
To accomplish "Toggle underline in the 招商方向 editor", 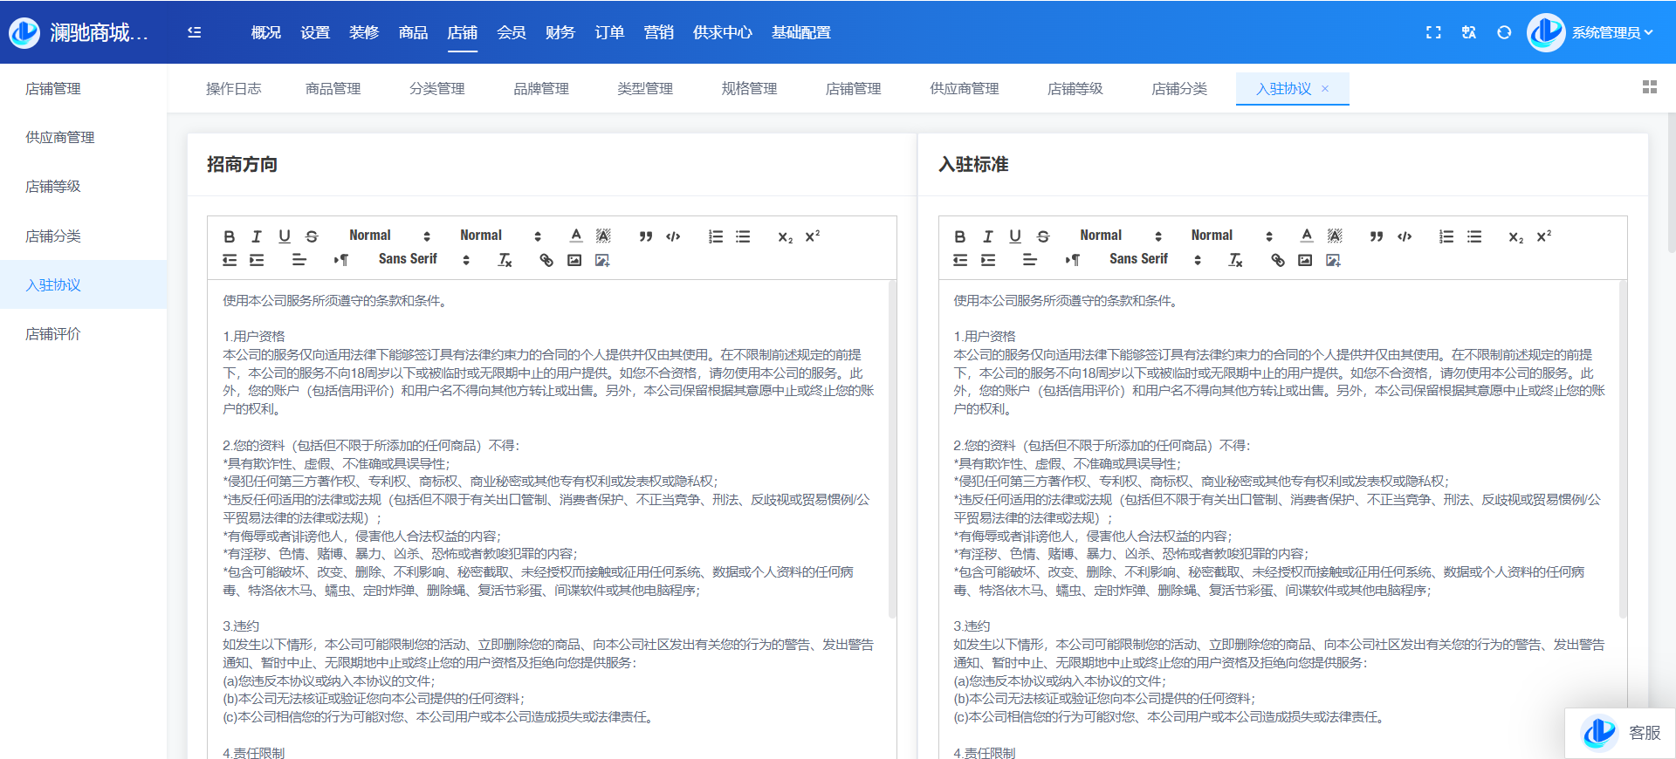I will click(285, 236).
